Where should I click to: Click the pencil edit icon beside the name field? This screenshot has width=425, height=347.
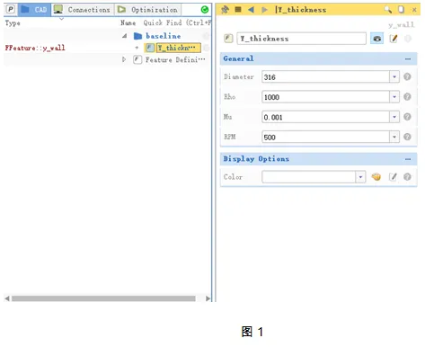(394, 39)
